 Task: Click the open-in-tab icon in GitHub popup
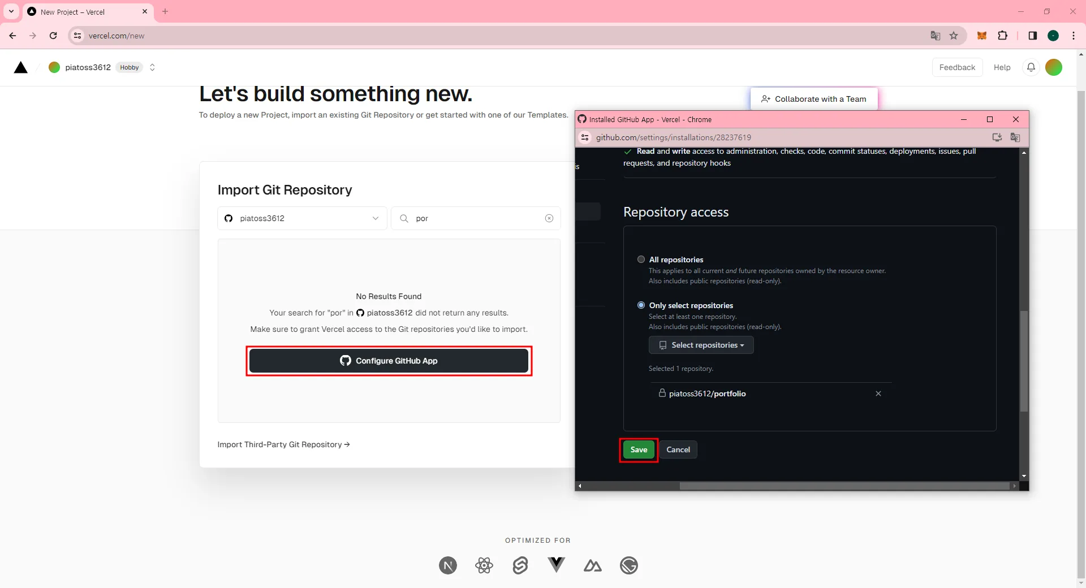[x=997, y=137]
